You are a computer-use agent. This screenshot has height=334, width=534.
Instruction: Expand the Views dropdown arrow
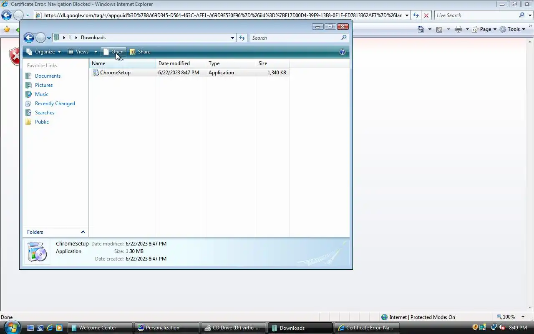(x=95, y=52)
